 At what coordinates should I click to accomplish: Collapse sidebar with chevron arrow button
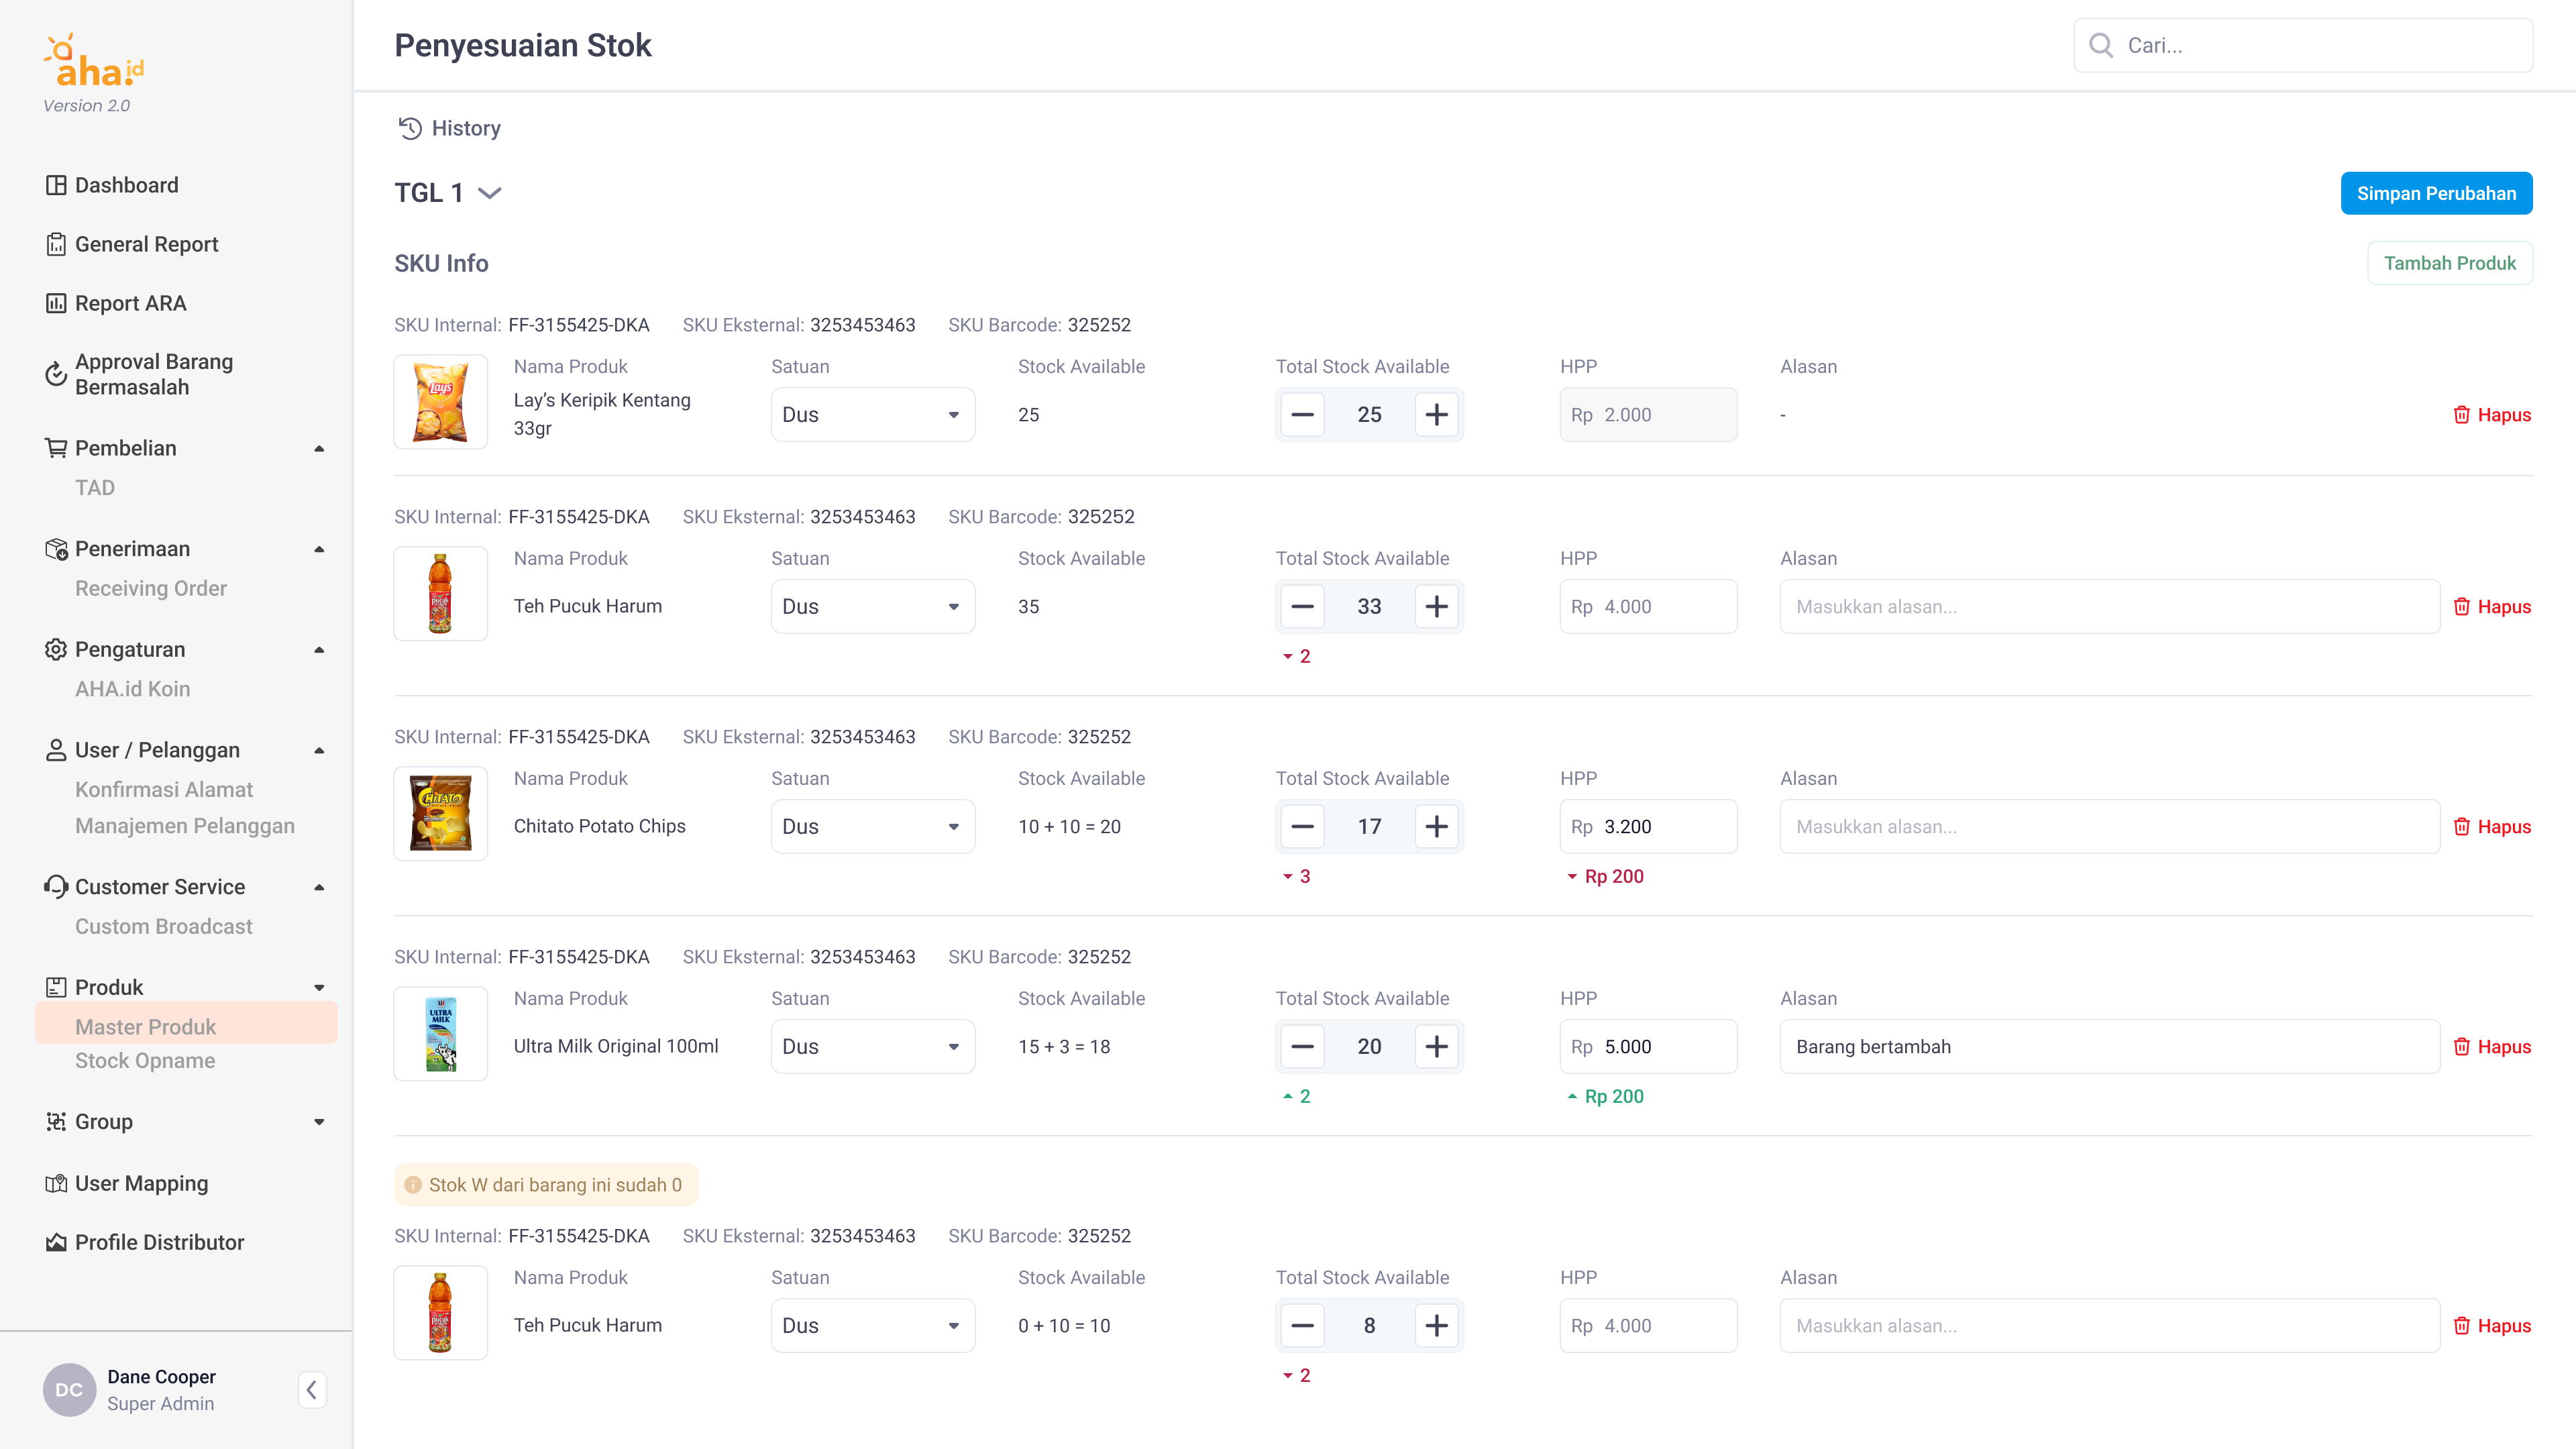[312, 1390]
